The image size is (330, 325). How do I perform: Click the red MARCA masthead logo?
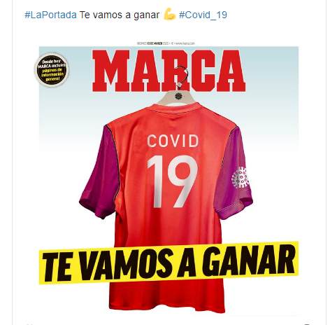[169, 71]
